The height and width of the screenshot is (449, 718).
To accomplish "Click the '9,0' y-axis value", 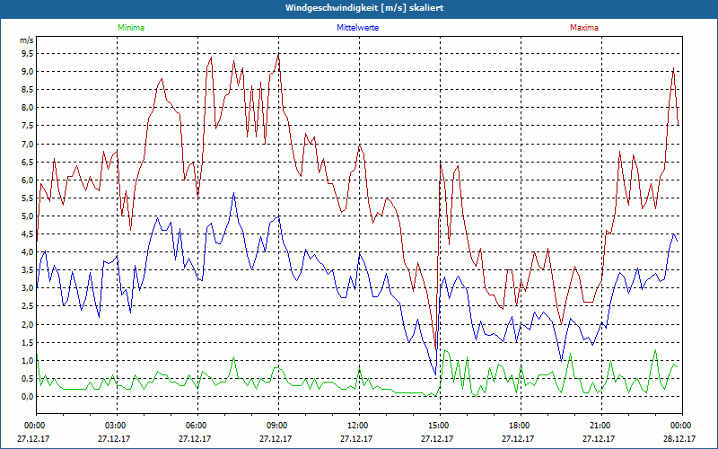I will pyautogui.click(x=28, y=72).
